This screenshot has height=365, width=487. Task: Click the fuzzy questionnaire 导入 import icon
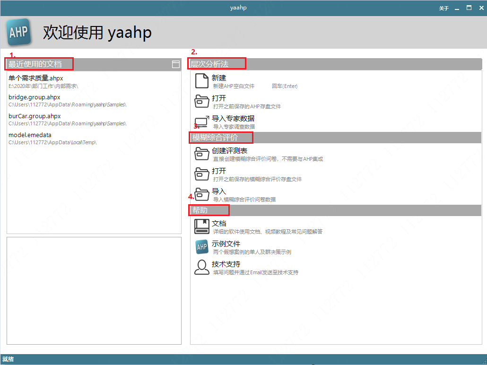point(201,194)
